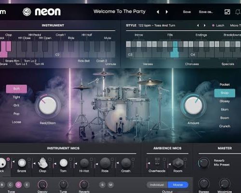Click the Amount knob

coord(193,106)
